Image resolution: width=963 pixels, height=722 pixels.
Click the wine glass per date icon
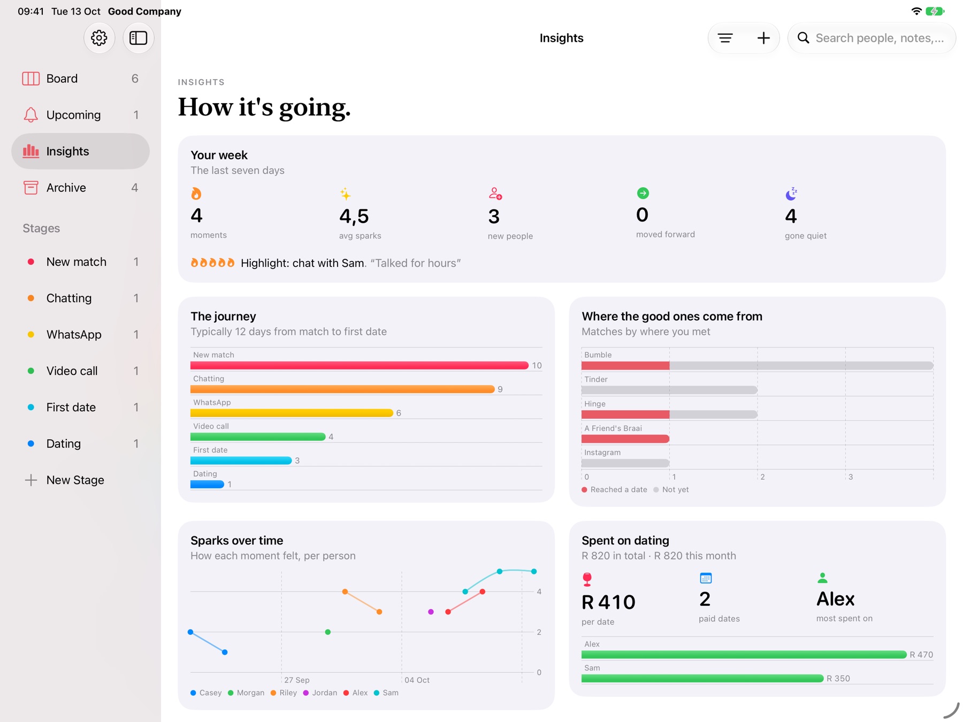[587, 579]
